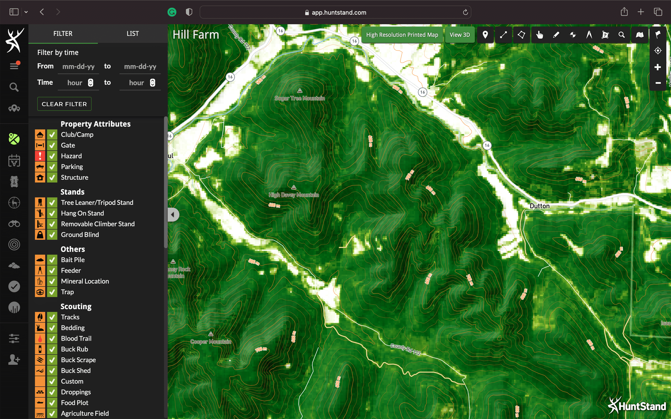Click the Mineral Location icon
Viewport: 671px width, 419px height.
click(x=40, y=281)
